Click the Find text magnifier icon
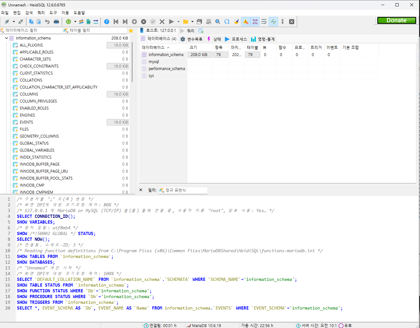Screen dimensions: 420x328 [218, 22]
